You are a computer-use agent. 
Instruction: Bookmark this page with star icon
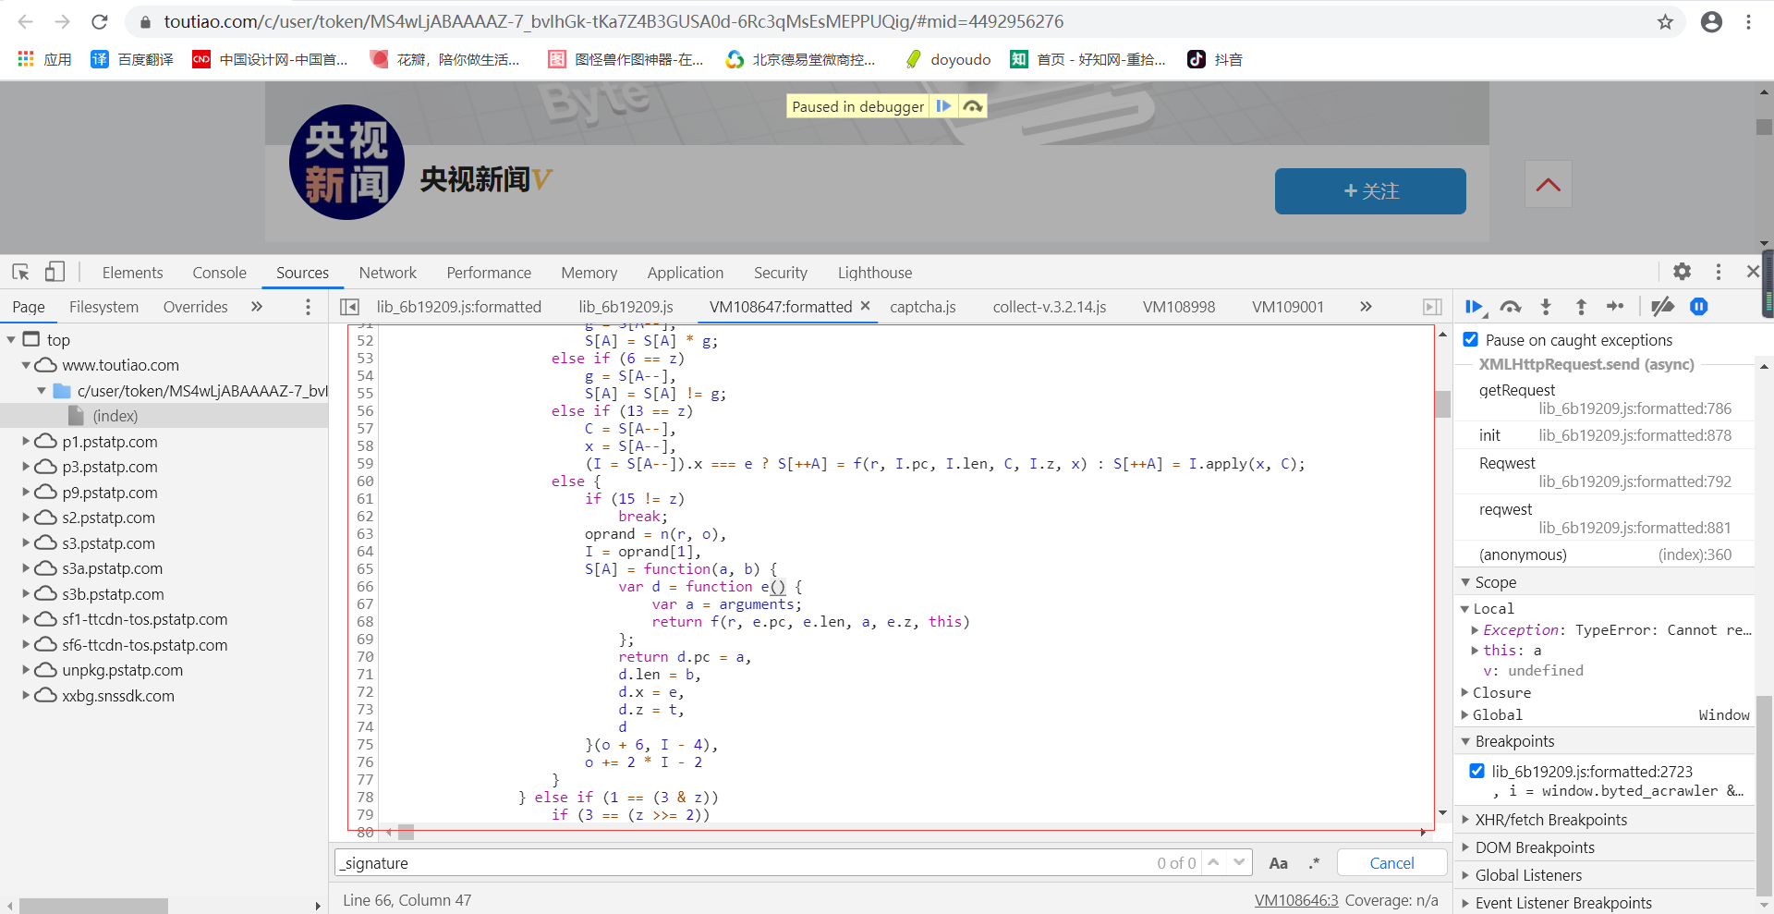(1665, 21)
